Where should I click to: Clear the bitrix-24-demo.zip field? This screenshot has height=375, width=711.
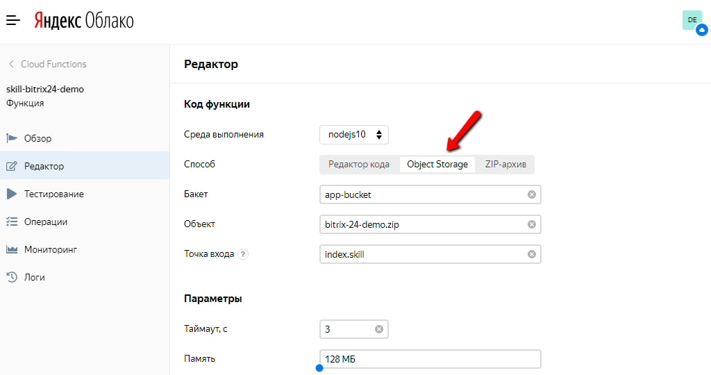point(531,224)
